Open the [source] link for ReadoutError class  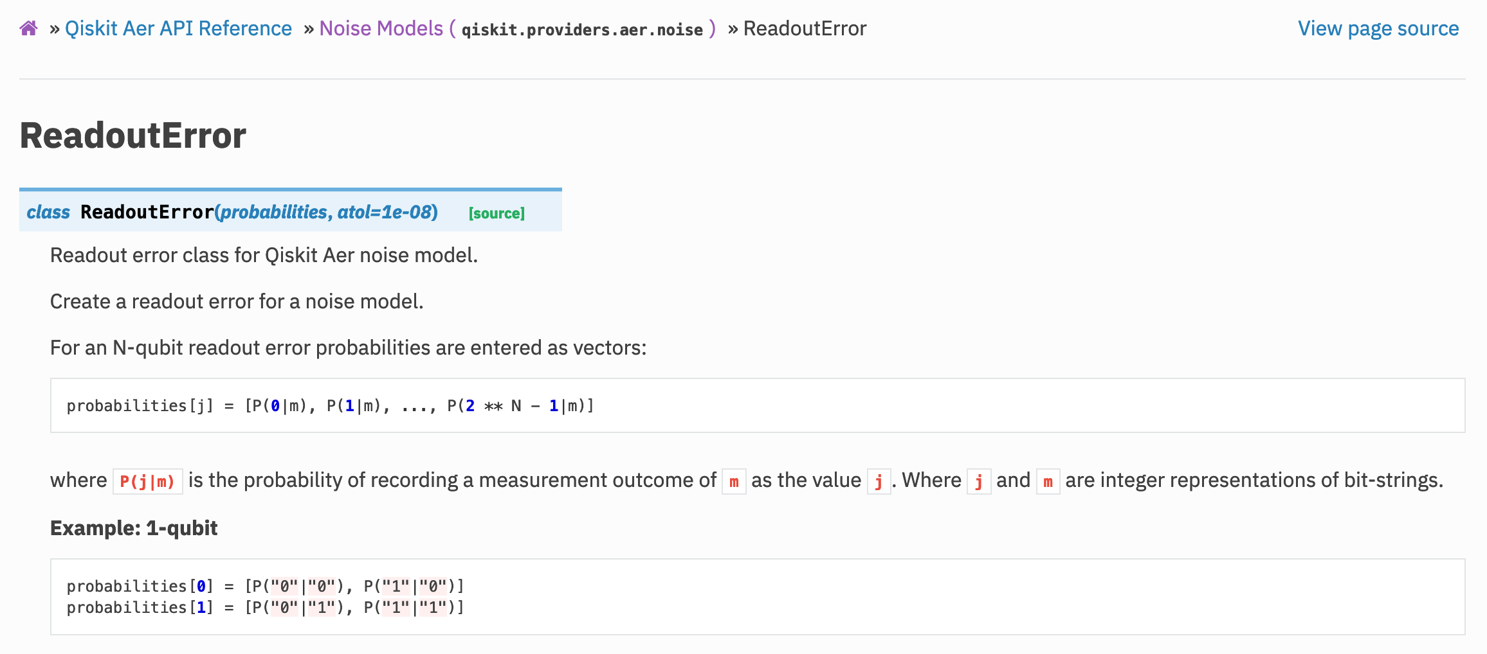496,213
